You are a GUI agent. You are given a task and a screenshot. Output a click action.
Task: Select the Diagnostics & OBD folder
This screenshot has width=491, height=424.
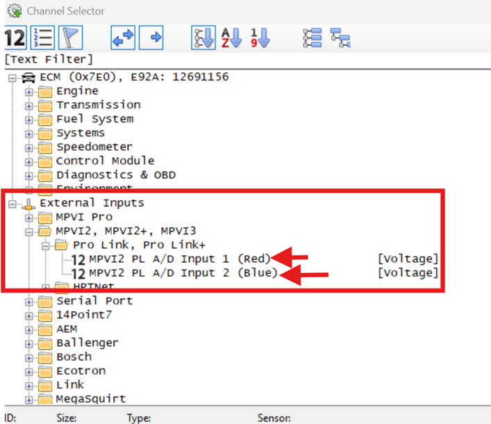115,175
